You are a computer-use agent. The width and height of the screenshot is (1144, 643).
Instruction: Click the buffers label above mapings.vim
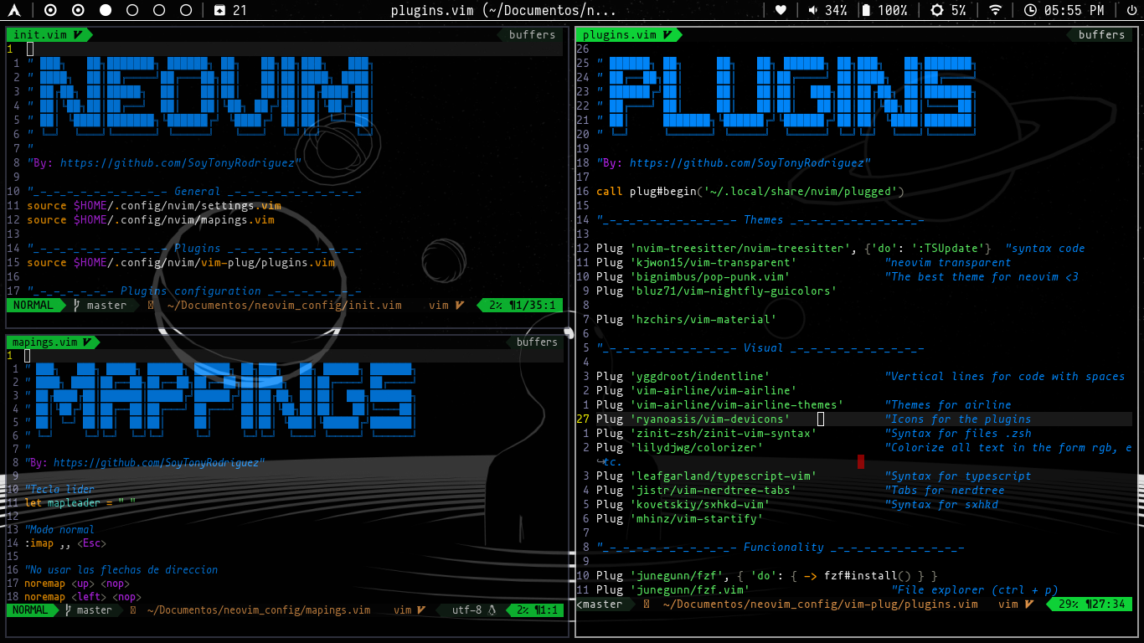coord(537,342)
